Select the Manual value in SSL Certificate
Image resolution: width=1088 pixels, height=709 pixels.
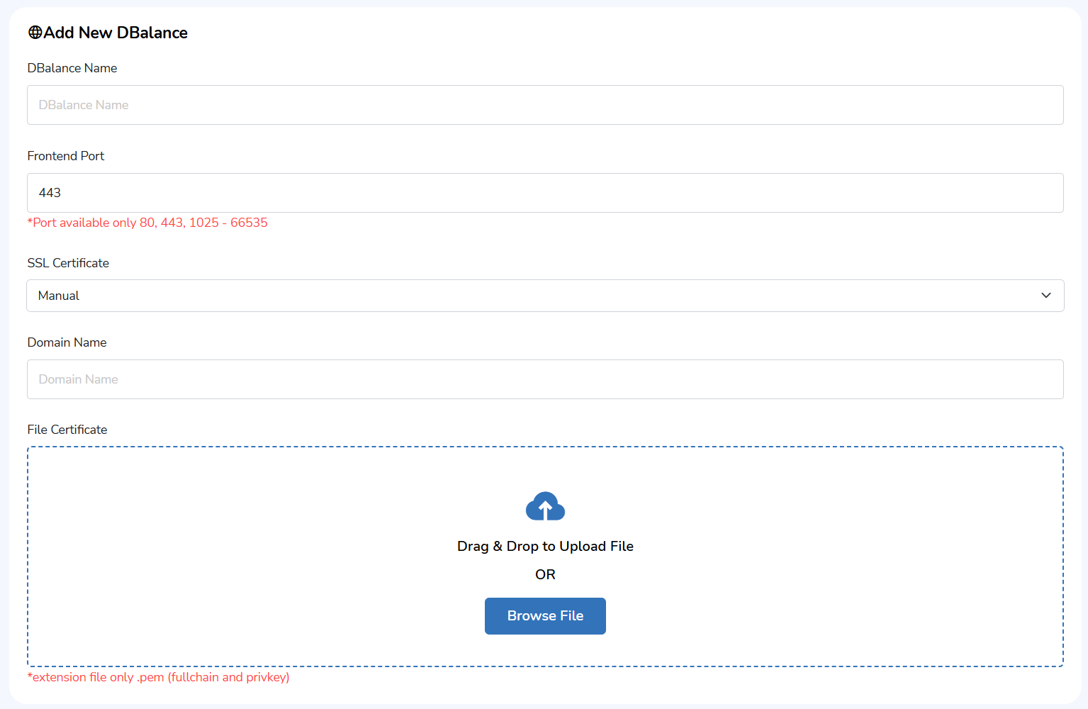(59, 296)
